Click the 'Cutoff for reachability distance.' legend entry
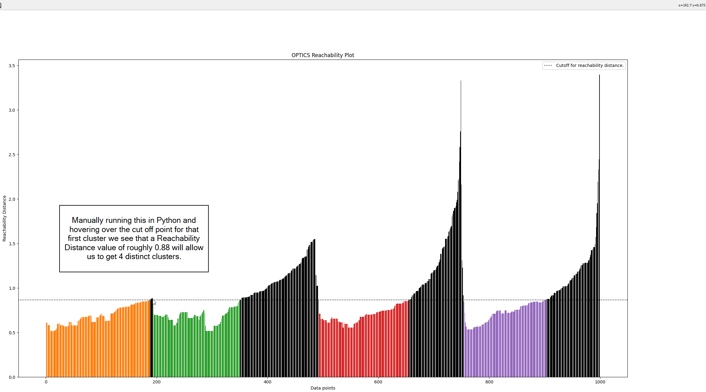Screen dimensions: 706x392 [x=589, y=65]
